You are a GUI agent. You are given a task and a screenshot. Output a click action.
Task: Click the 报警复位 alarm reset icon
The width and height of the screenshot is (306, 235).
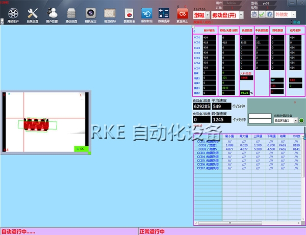[146, 14]
